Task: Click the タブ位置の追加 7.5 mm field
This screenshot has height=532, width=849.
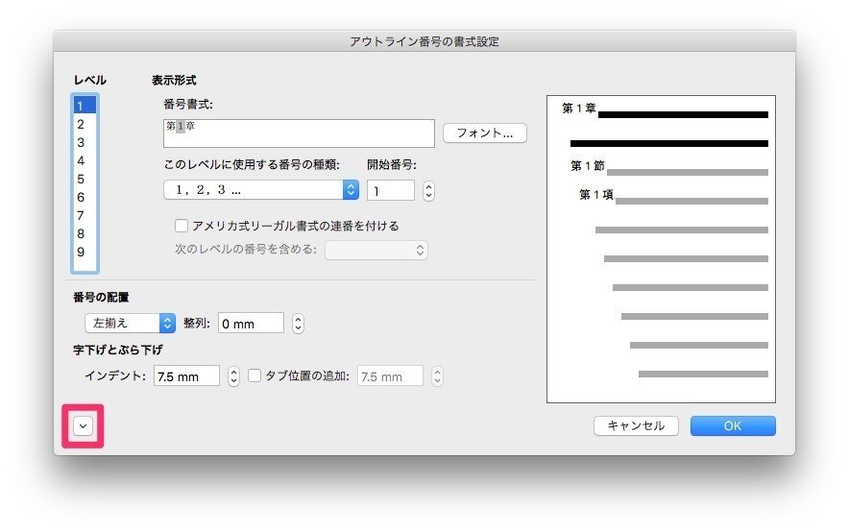Action: pos(390,376)
